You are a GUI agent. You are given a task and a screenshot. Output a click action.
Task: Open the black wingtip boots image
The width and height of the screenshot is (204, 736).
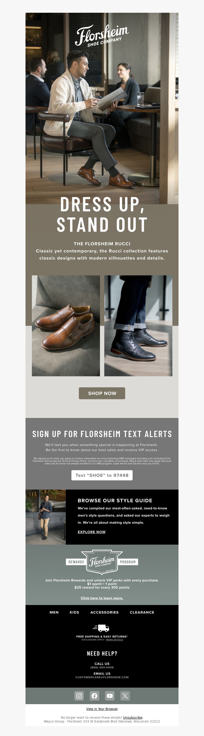pos(138,326)
